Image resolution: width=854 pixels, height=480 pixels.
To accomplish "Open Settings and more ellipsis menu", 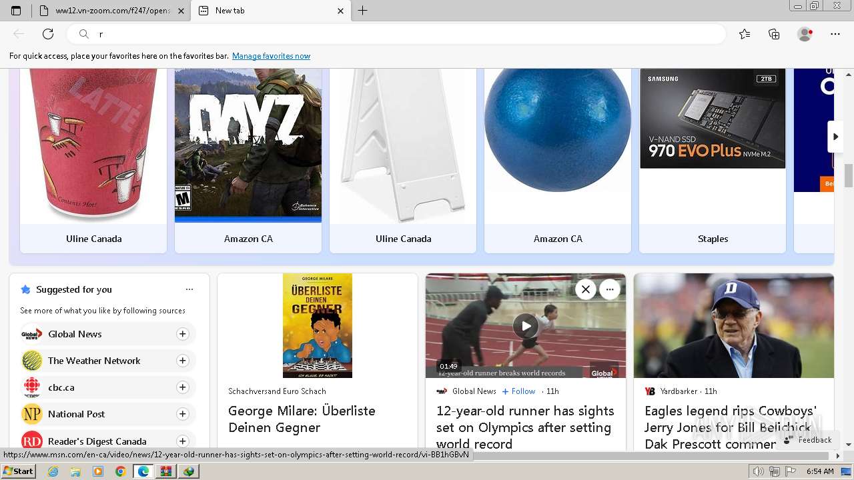I will 835,34.
